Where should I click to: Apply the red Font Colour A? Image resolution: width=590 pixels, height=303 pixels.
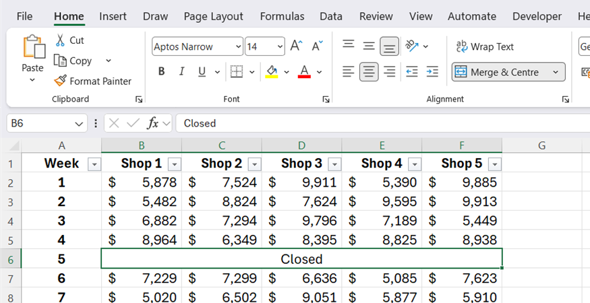(x=304, y=71)
